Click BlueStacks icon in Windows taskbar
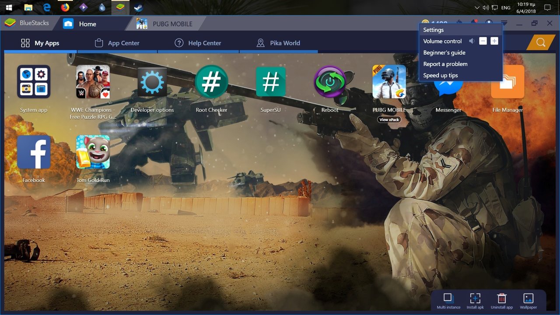 coord(120,7)
